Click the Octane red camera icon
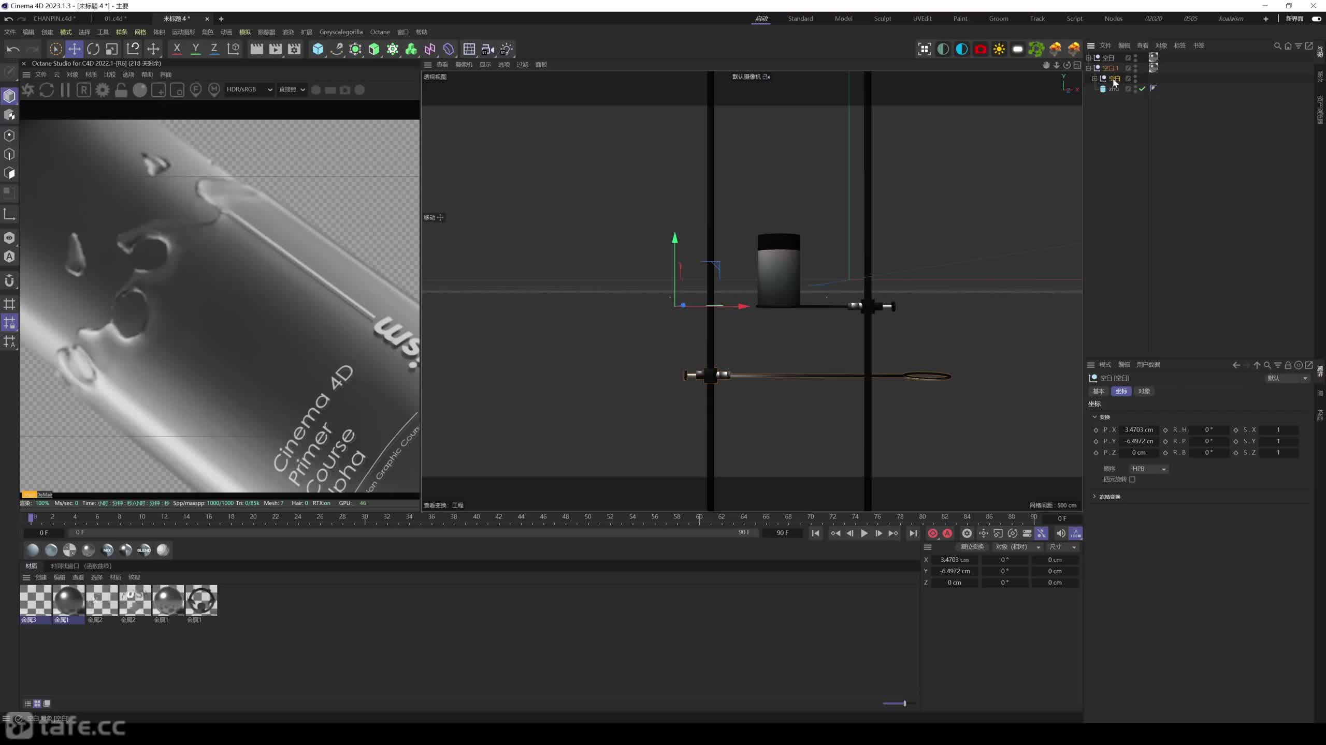Image resolution: width=1326 pixels, height=745 pixels. [x=981, y=49]
